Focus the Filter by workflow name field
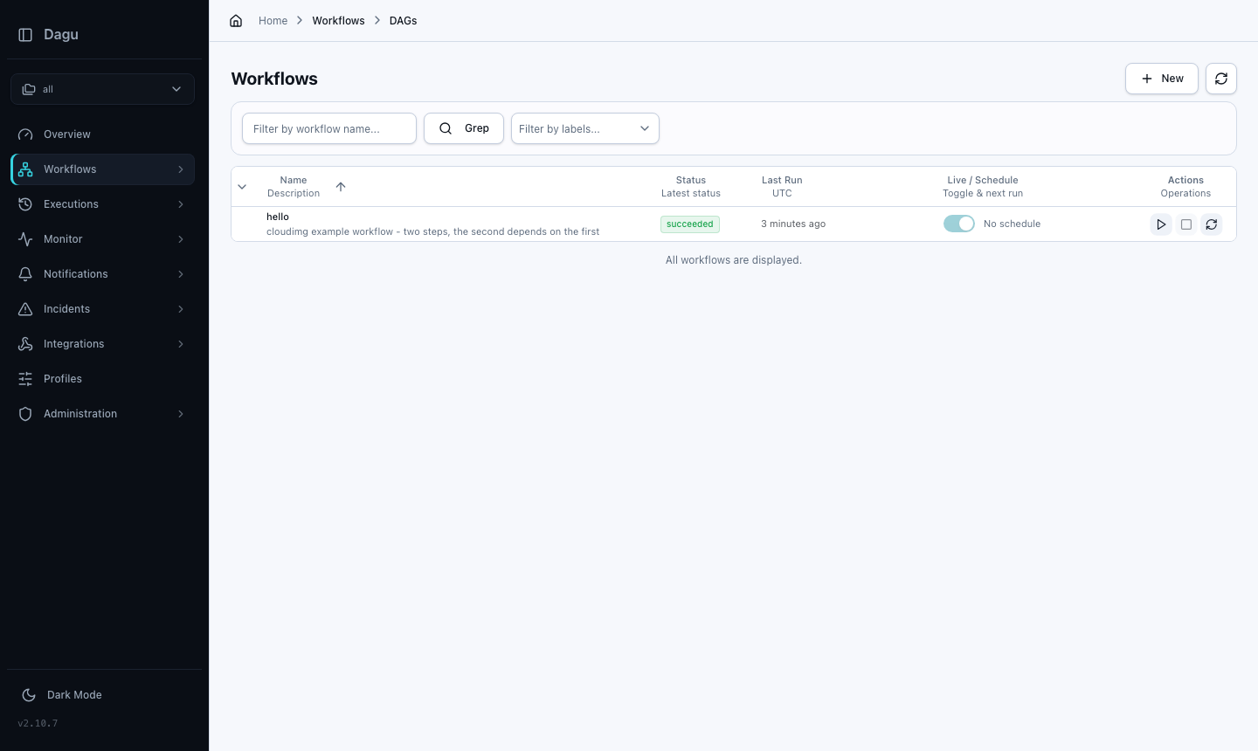This screenshot has width=1258, height=751. point(329,128)
